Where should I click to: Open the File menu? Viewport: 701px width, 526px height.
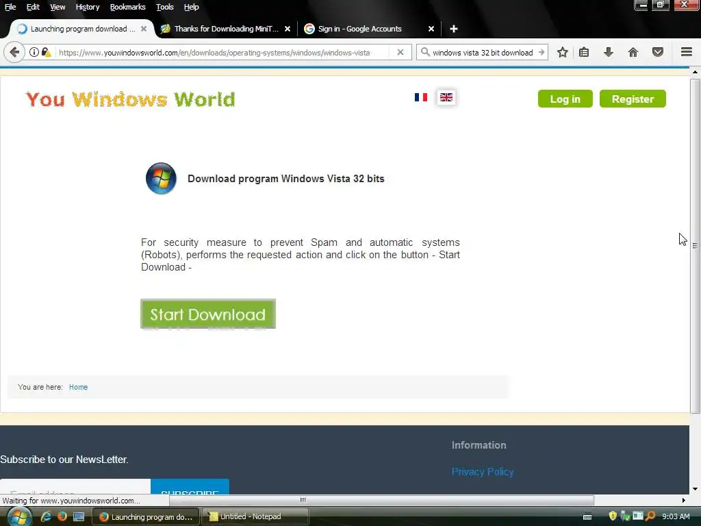coord(10,7)
